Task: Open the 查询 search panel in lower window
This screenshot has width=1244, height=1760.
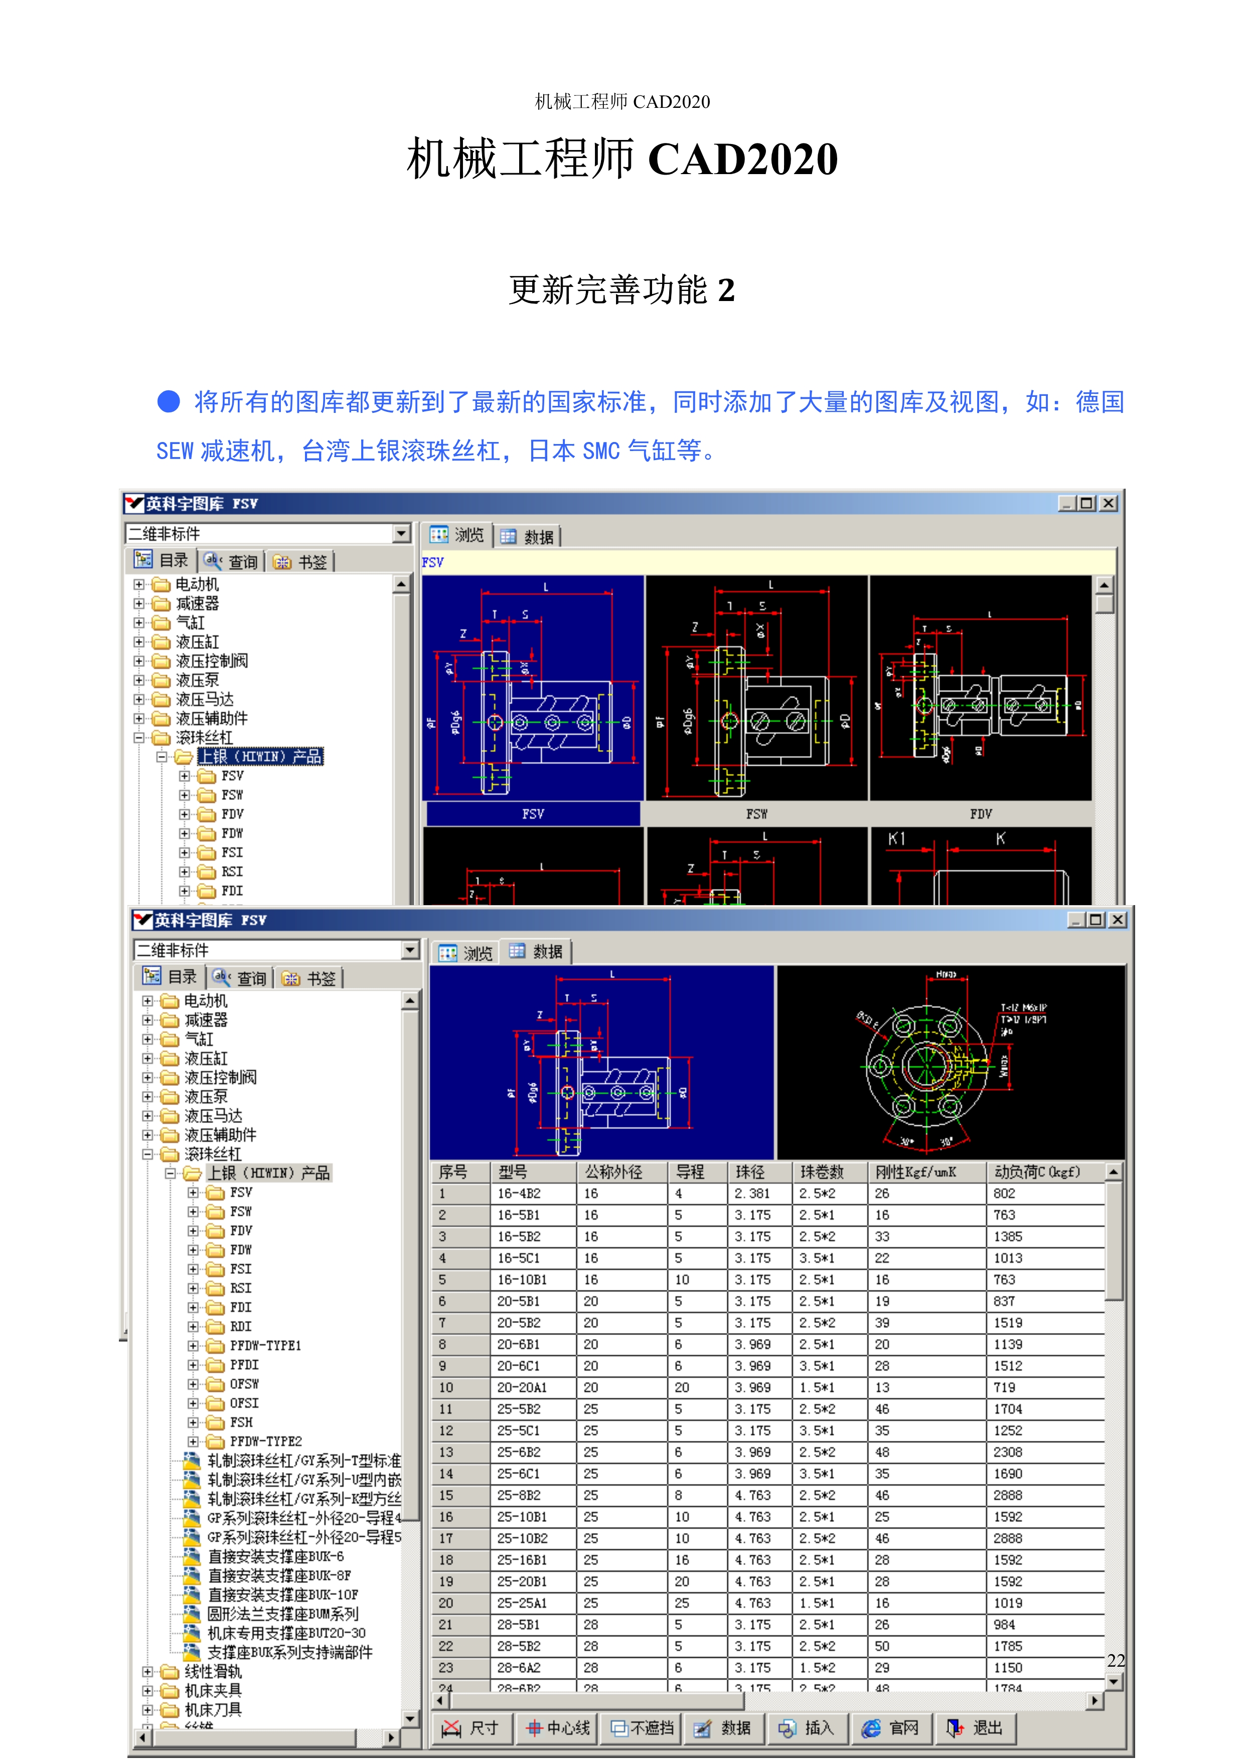Action: (x=241, y=978)
